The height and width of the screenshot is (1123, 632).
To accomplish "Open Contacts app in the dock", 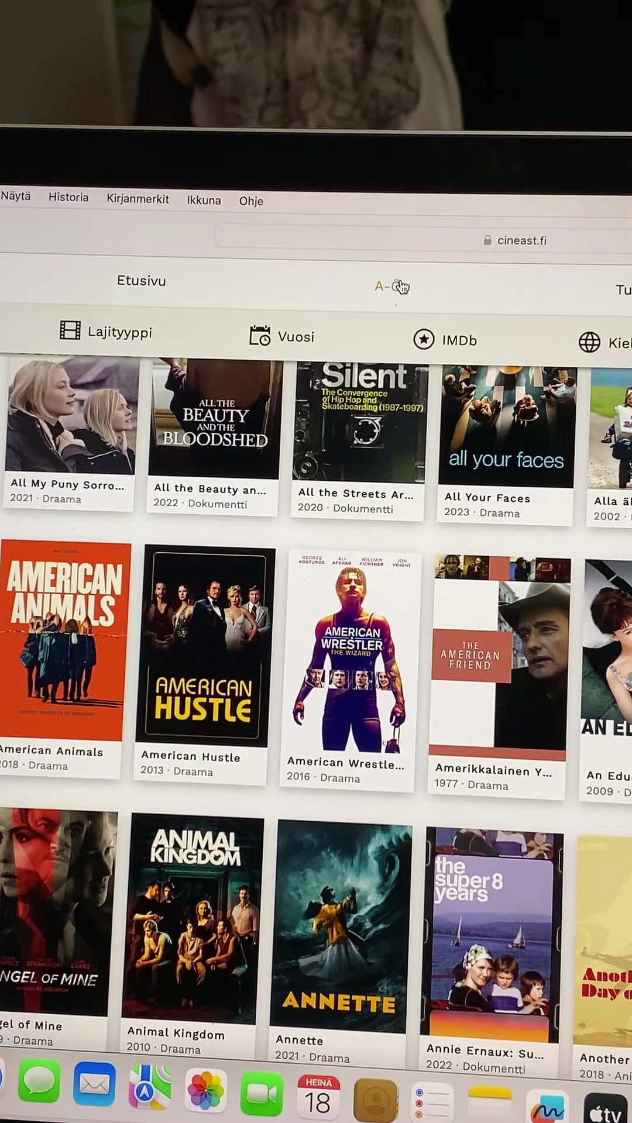I will tap(375, 1100).
